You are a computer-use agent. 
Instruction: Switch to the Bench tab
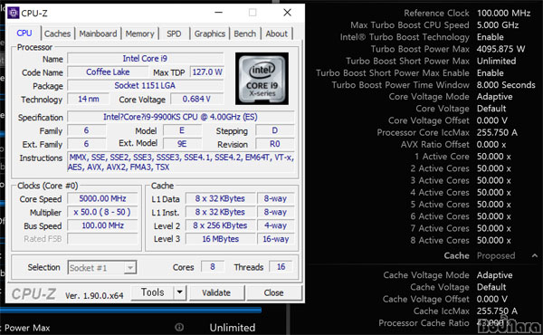[245, 33]
